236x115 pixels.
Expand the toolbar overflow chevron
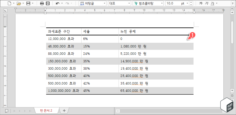233,3
